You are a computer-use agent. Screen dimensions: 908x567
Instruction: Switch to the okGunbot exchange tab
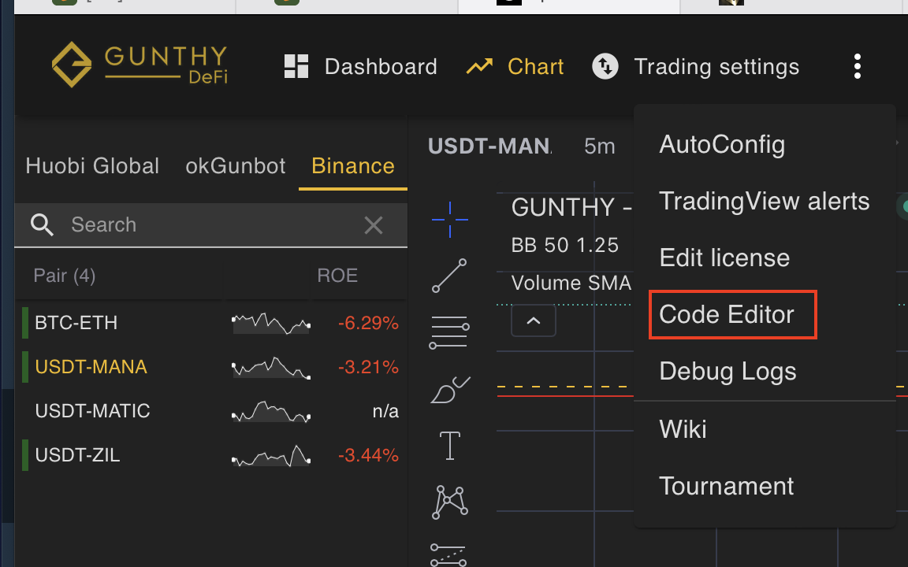(235, 166)
